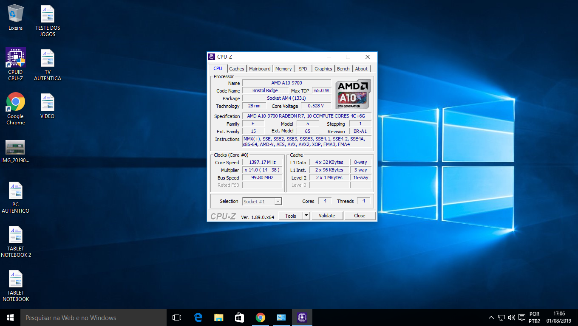This screenshot has height=326, width=578.
Task: Click the BR-A1 revision value
Action: tap(360, 131)
